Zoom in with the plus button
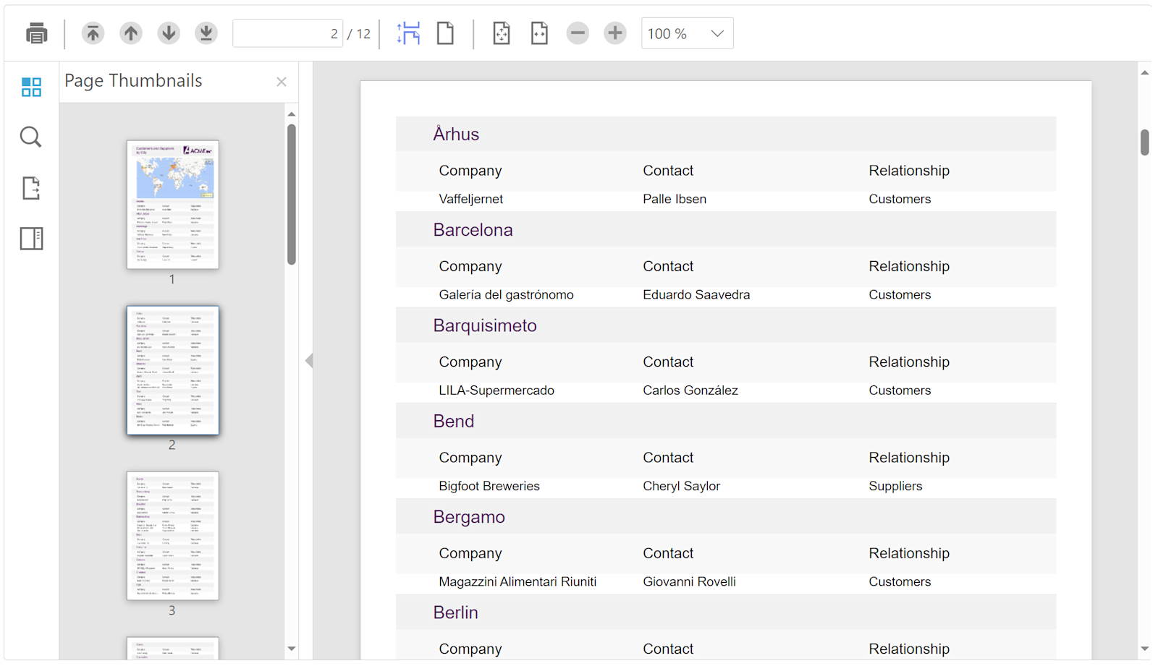The image size is (1158, 666). 615,33
